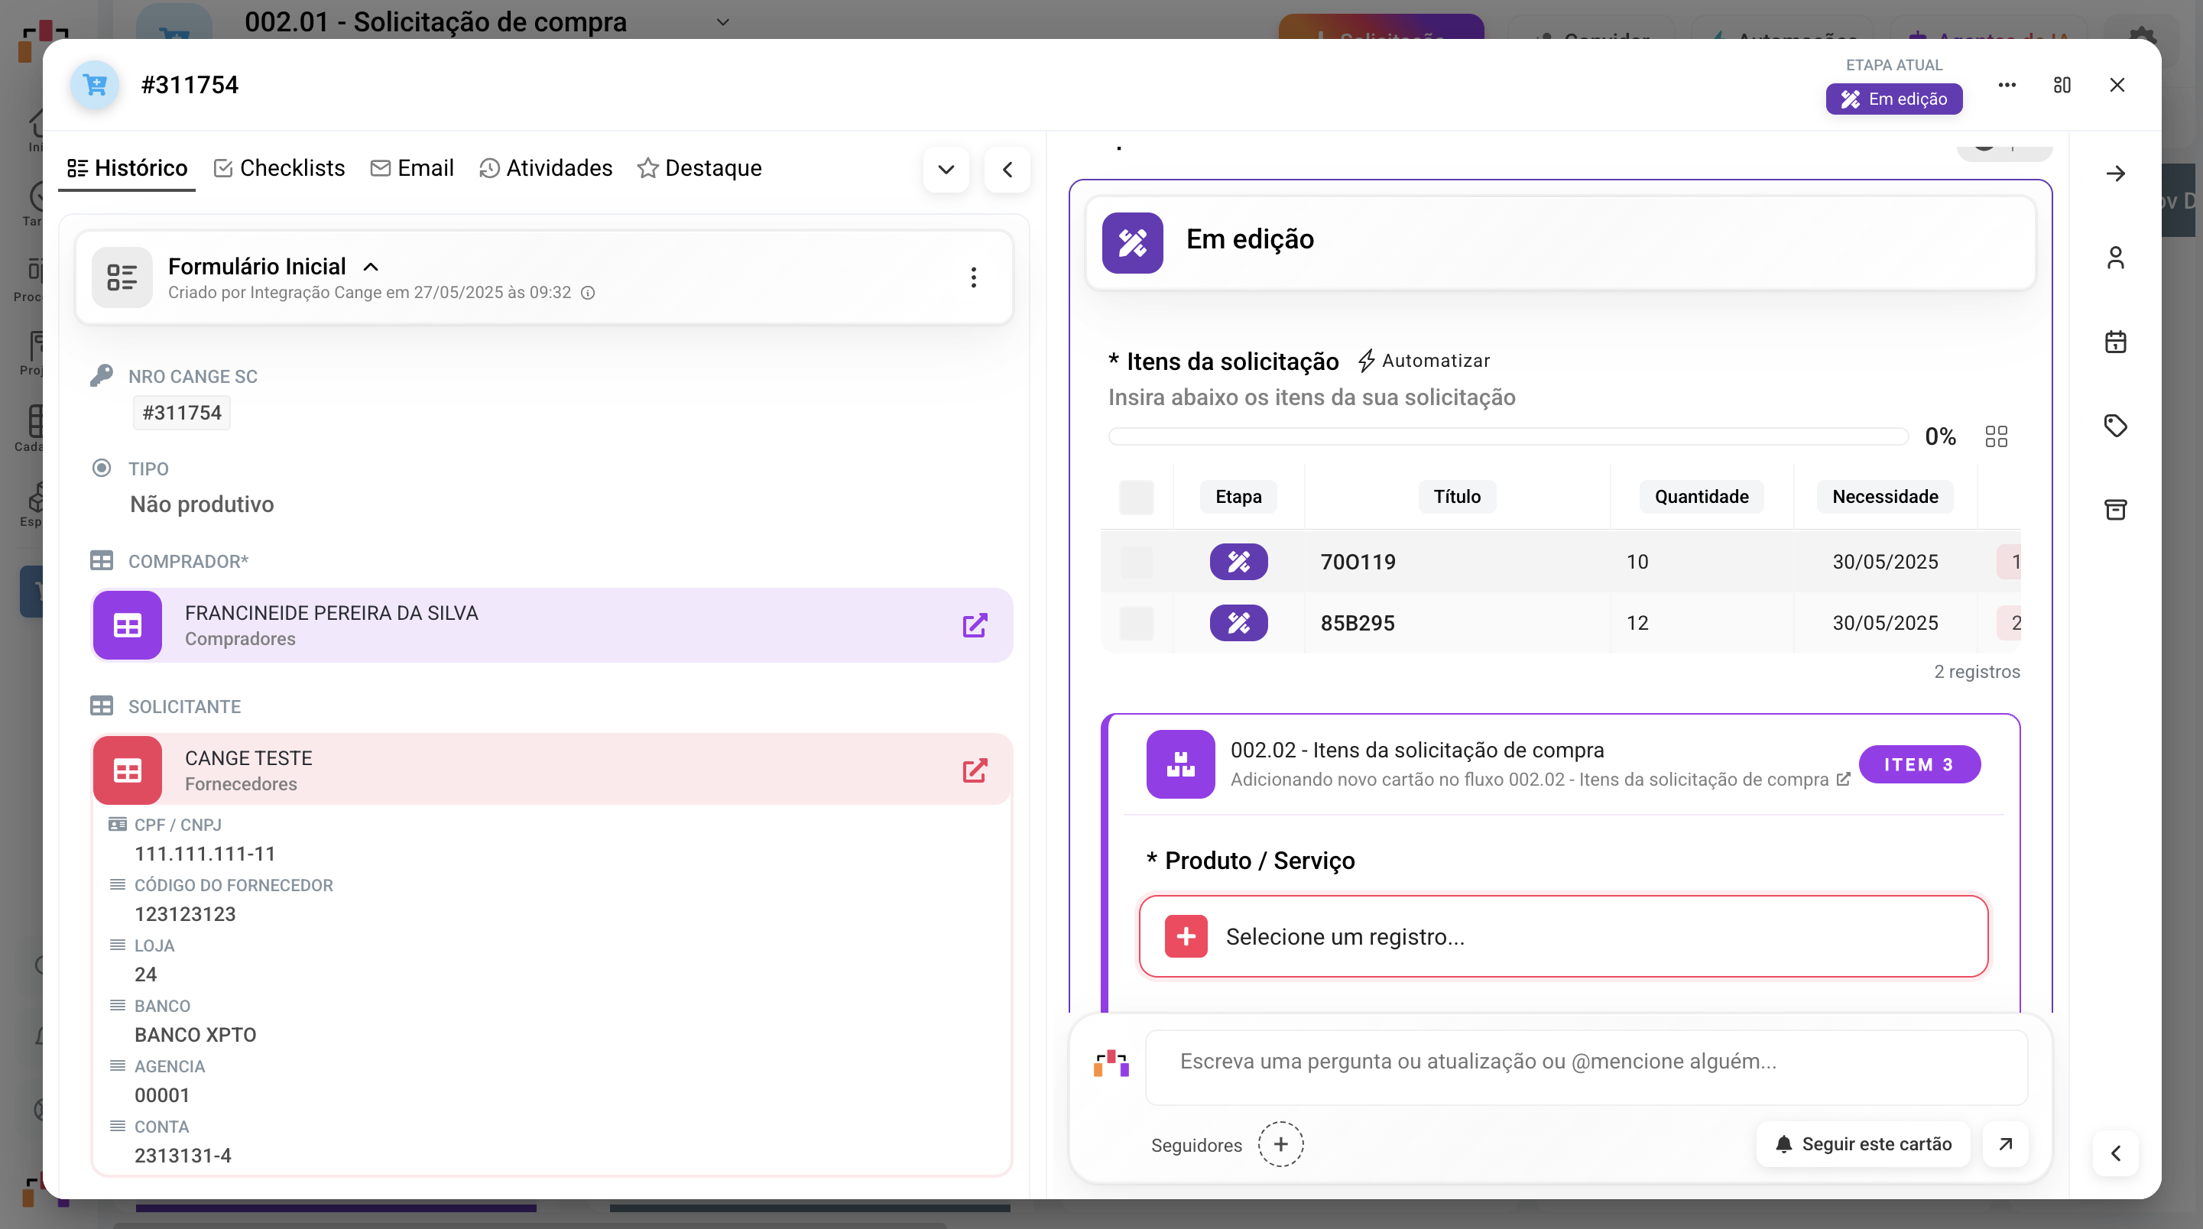
Task: Toggle the split layout view icon in header
Action: click(x=2062, y=85)
